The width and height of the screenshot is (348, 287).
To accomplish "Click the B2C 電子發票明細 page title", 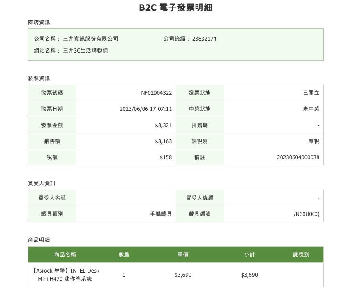I will tap(175, 8).
